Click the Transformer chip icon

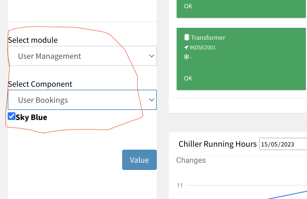pyautogui.click(x=187, y=37)
